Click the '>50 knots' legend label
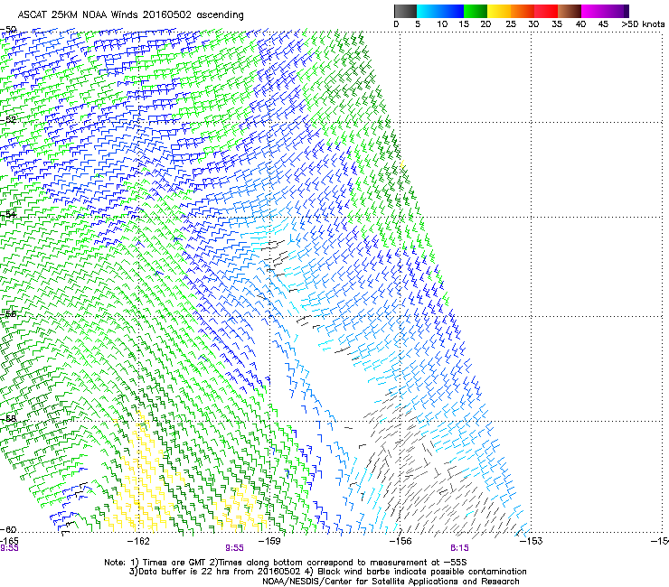669x587 pixels. click(x=643, y=24)
